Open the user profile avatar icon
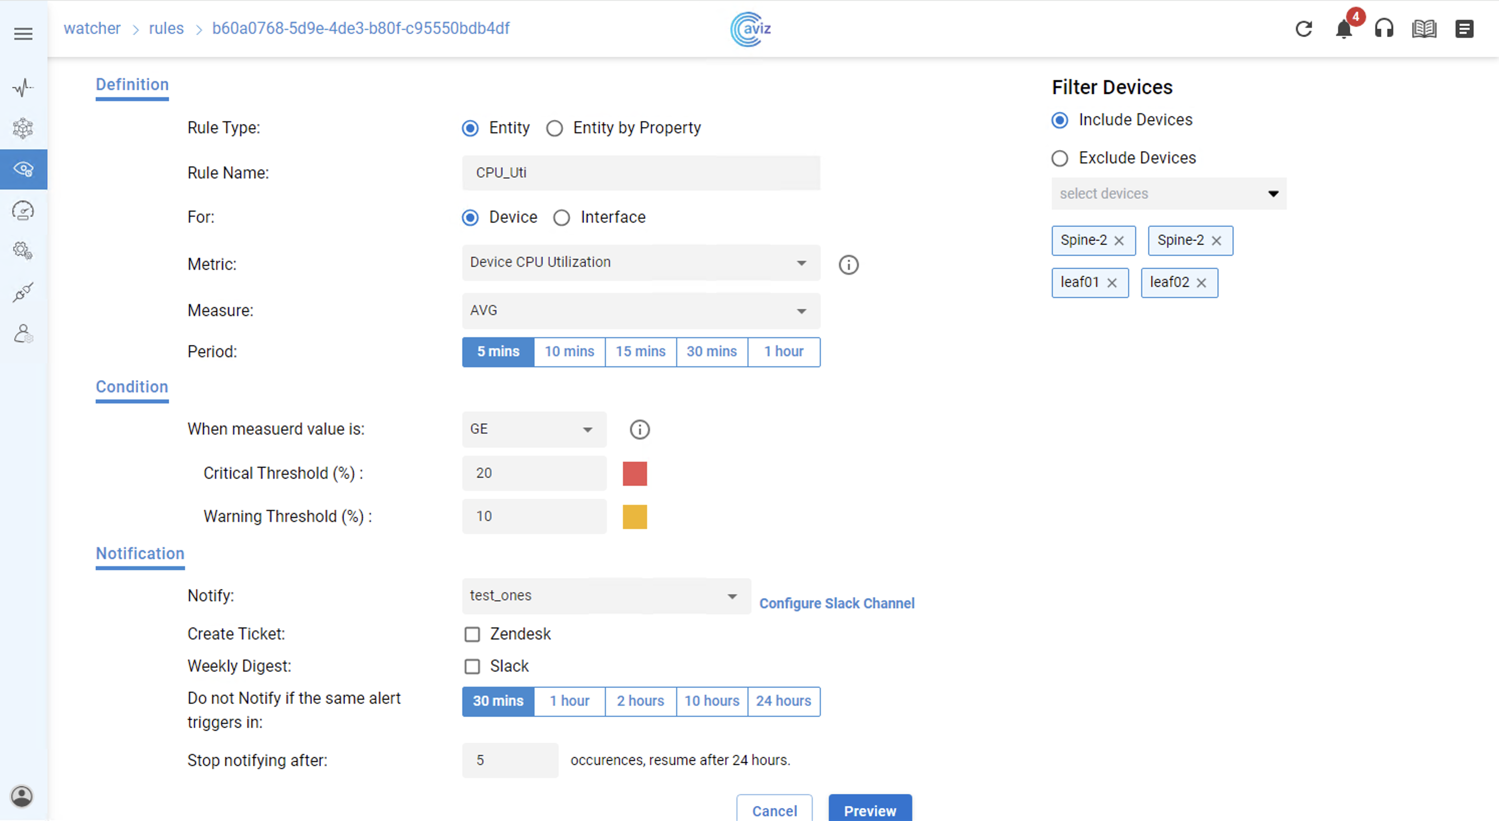The image size is (1499, 821). (22, 796)
